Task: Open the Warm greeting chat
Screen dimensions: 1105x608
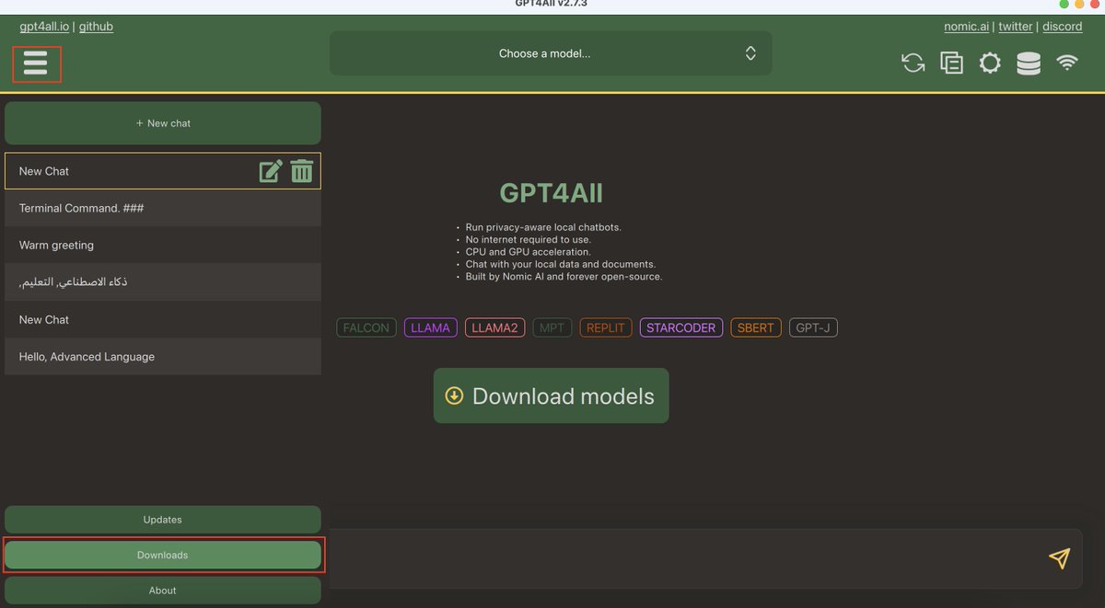Action: pos(163,245)
